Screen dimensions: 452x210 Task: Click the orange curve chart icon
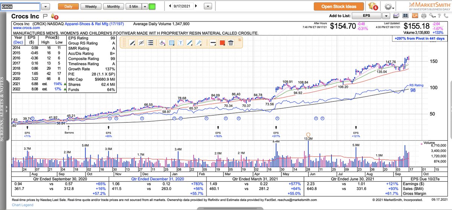(x=415, y=16)
